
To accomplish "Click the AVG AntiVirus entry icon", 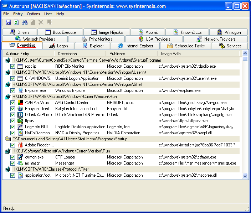I will coord(20,103).
